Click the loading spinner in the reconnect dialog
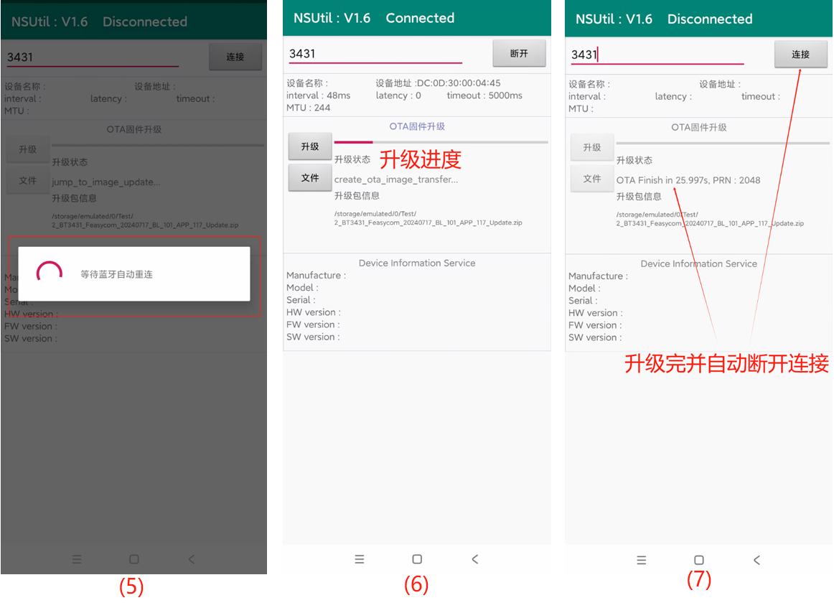 point(49,274)
